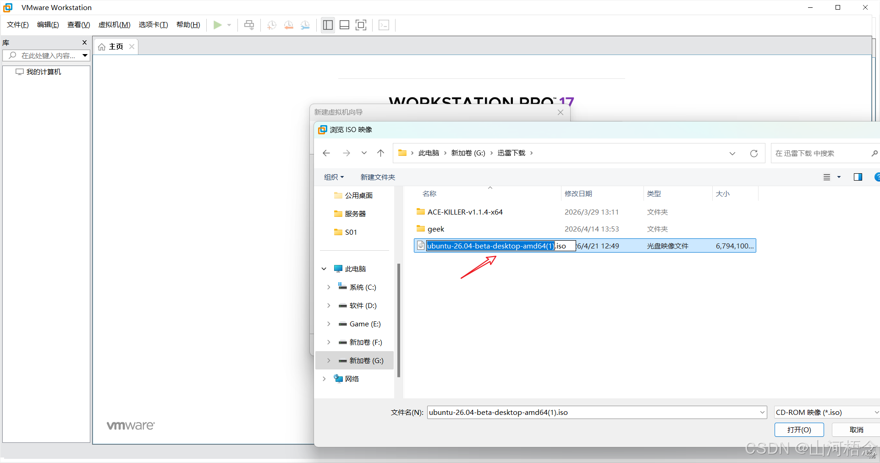
Task: Open the view options dropdown arrow
Action: pos(839,177)
